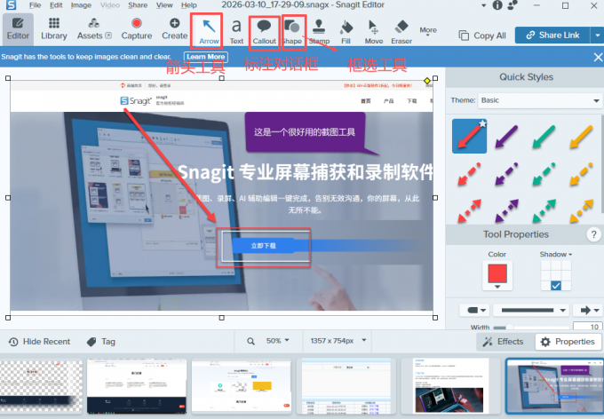The image size is (604, 419).
Task: Click the Copy All button
Action: pos(482,36)
